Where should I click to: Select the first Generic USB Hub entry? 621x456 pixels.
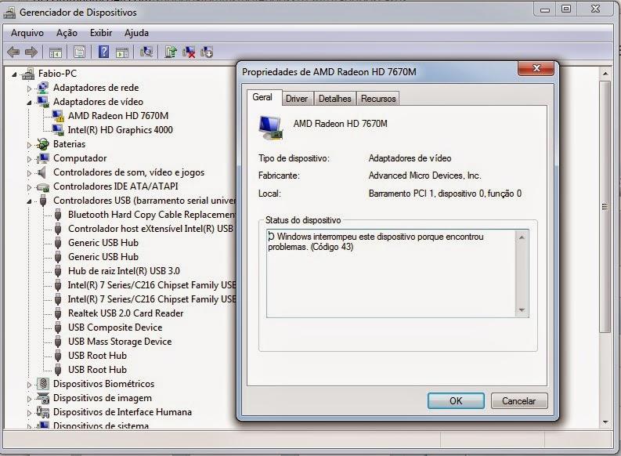(x=103, y=243)
